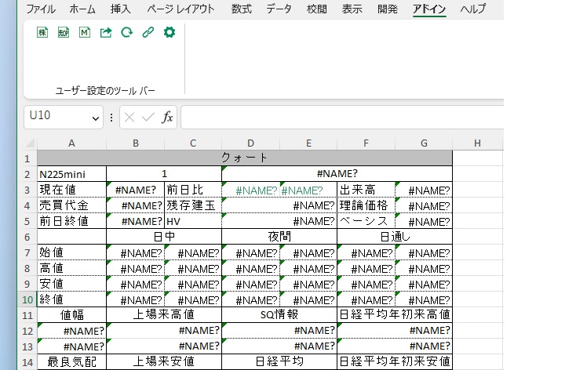Switch to the 数式 ribbon tab
This screenshot has height=370, width=576.
coord(241,9)
